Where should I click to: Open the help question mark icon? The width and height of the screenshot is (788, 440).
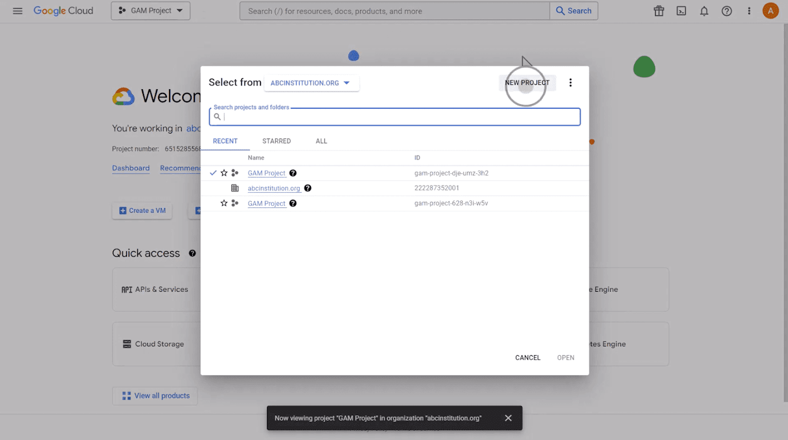tap(727, 11)
